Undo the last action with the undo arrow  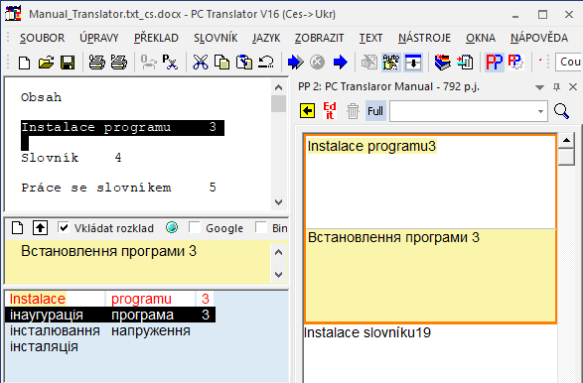pos(266,63)
